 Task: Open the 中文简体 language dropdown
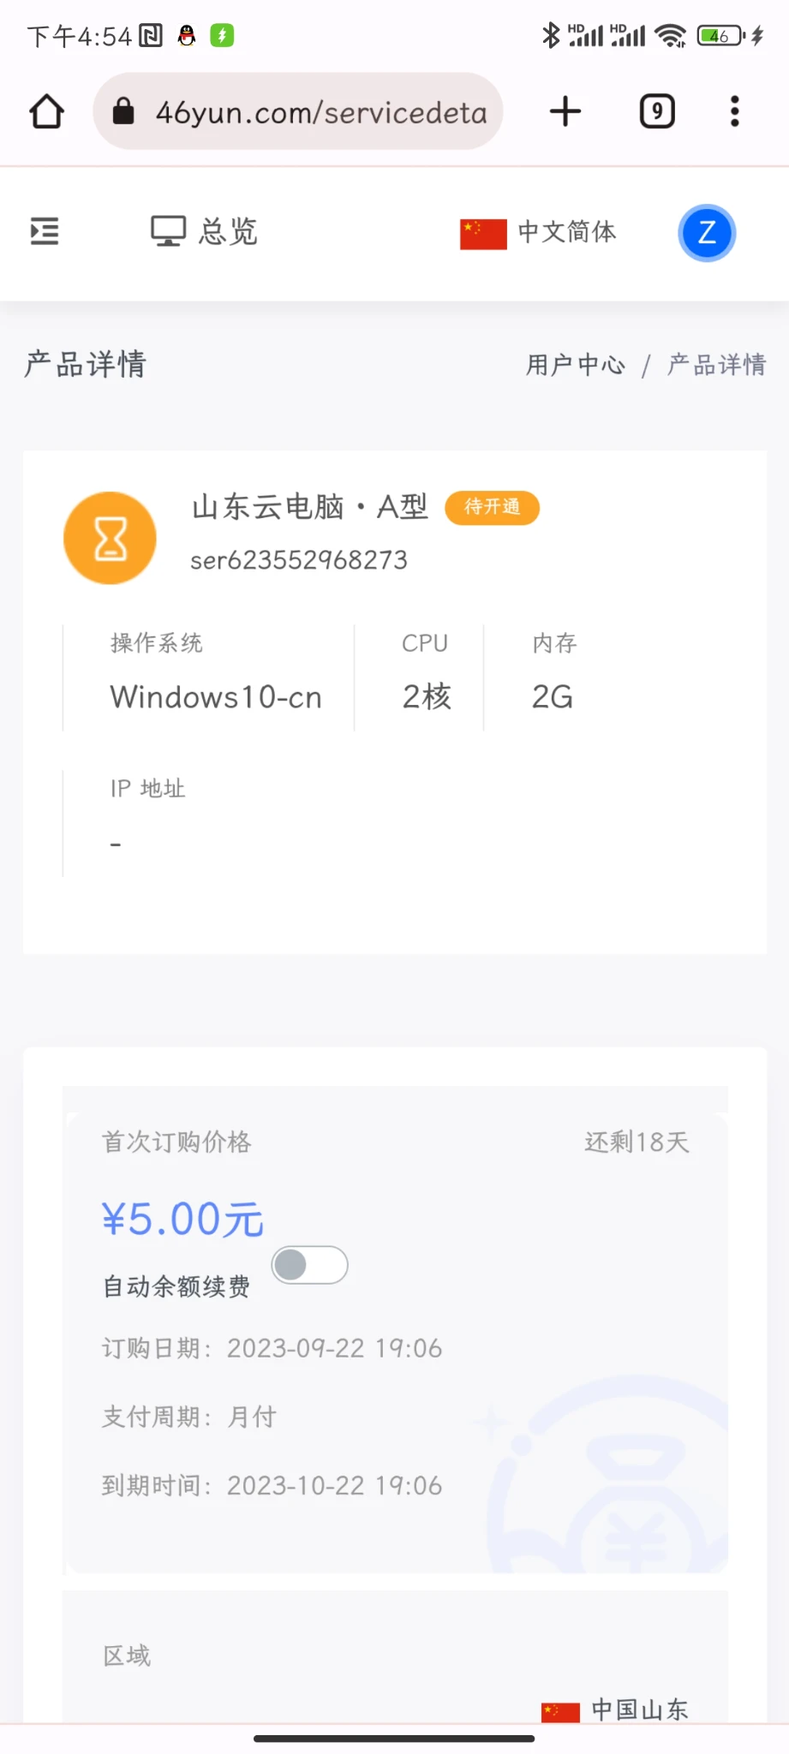pyautogui.click(x=566, y=232)
